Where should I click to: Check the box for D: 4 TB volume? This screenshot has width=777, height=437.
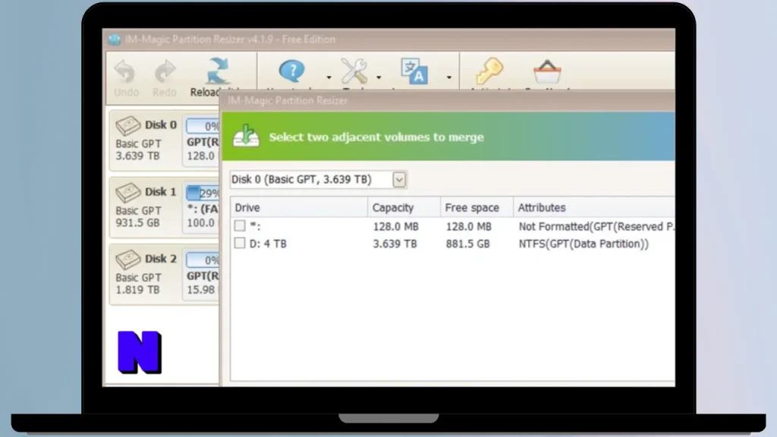pyautogui.click(x=240, y=244)
